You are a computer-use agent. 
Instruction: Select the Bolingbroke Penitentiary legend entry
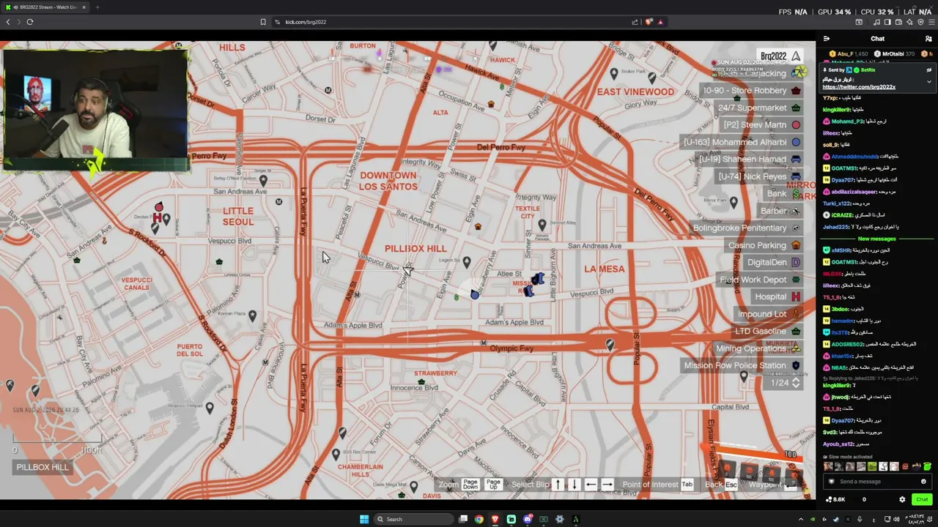[746, 228]
